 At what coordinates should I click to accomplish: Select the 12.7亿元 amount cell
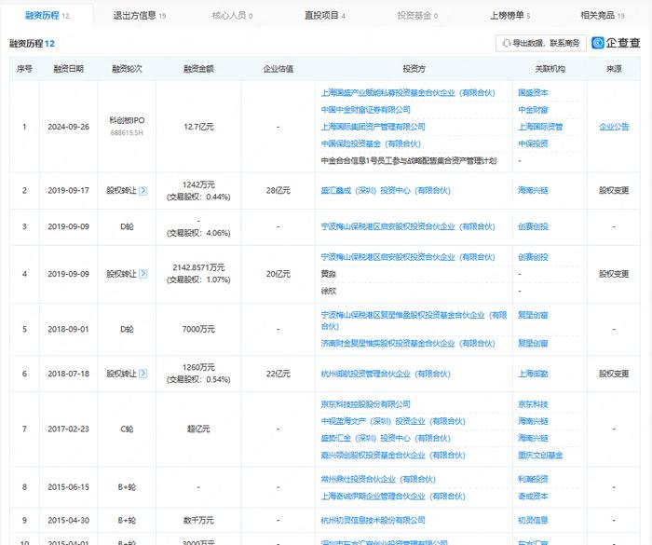pos(198,127)
